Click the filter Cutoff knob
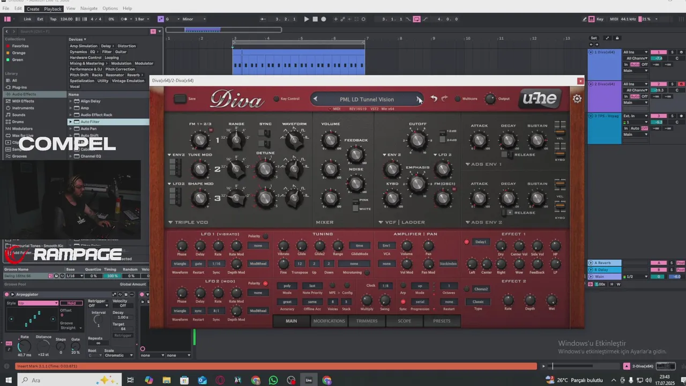This screenshot has height=386, width=686. [417, 141]
